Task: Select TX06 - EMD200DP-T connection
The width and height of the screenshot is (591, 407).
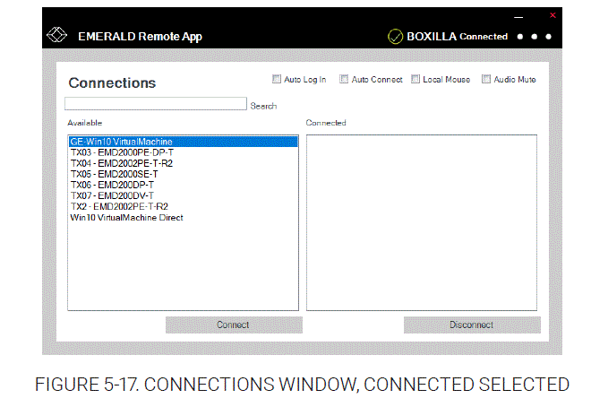Action: [184, 186]
